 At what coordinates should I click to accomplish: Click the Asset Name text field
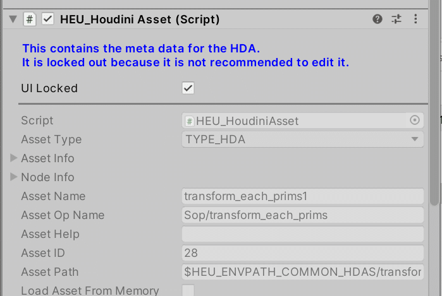coord(303,196)
